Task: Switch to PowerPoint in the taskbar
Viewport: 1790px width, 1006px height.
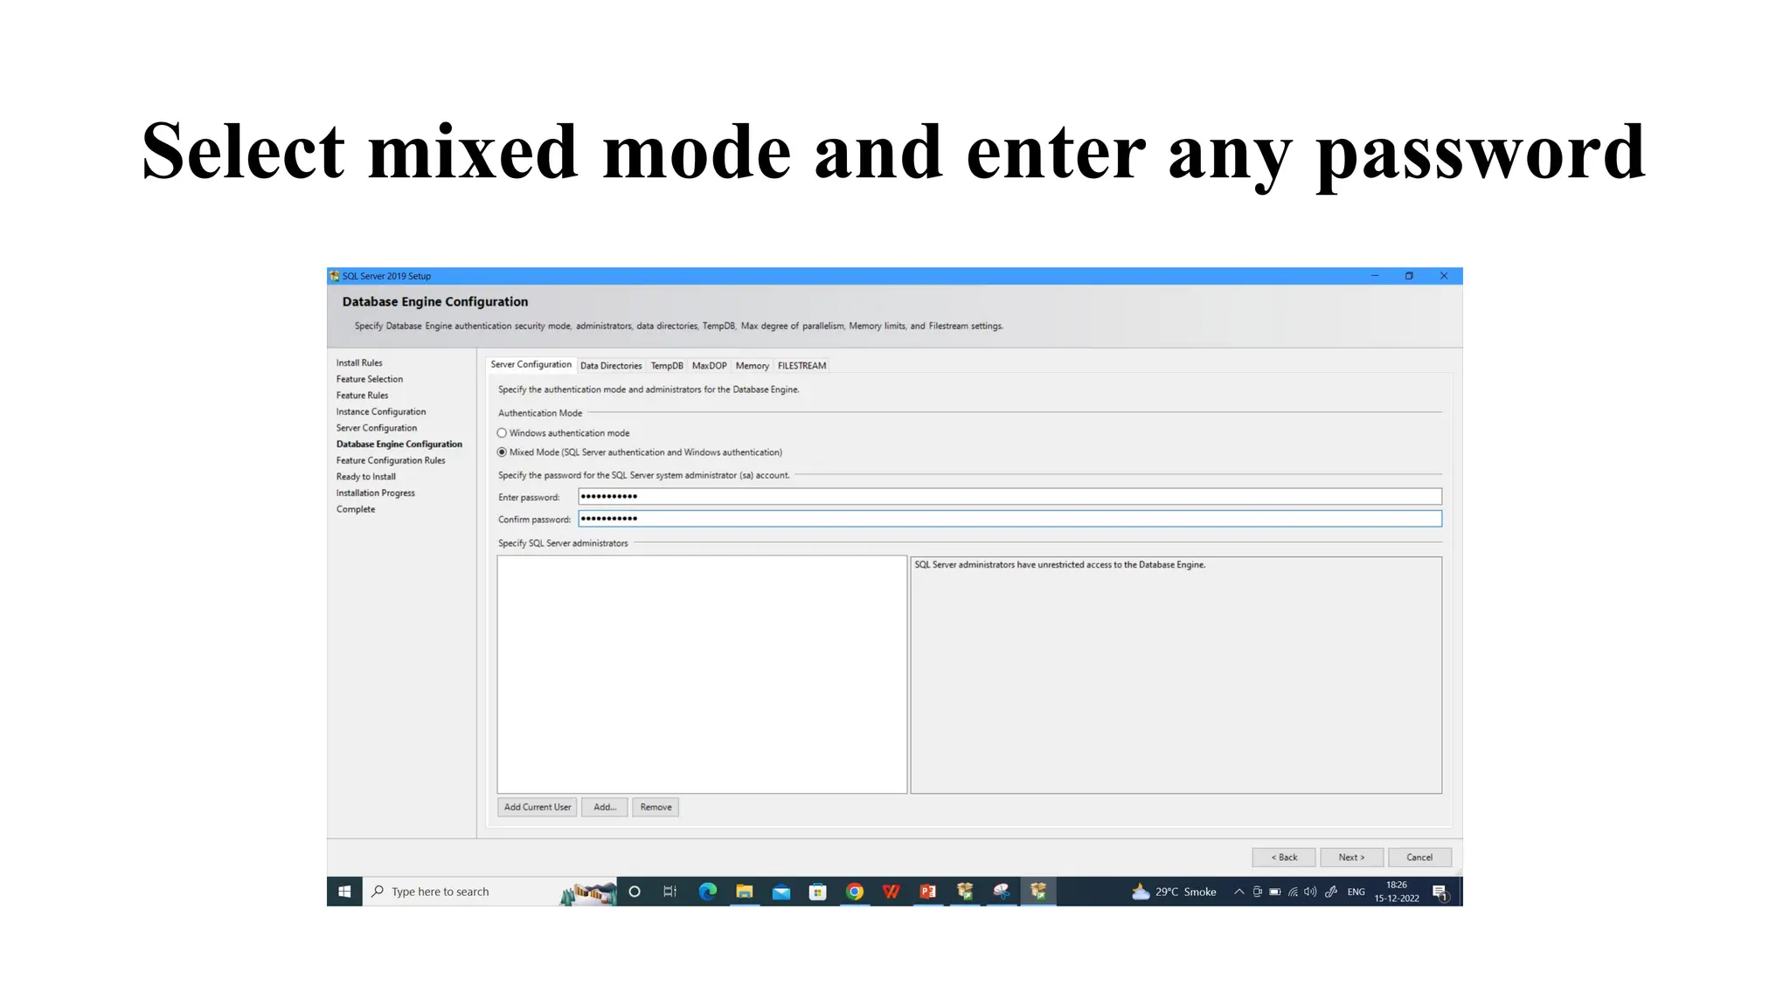Action: 928,892
